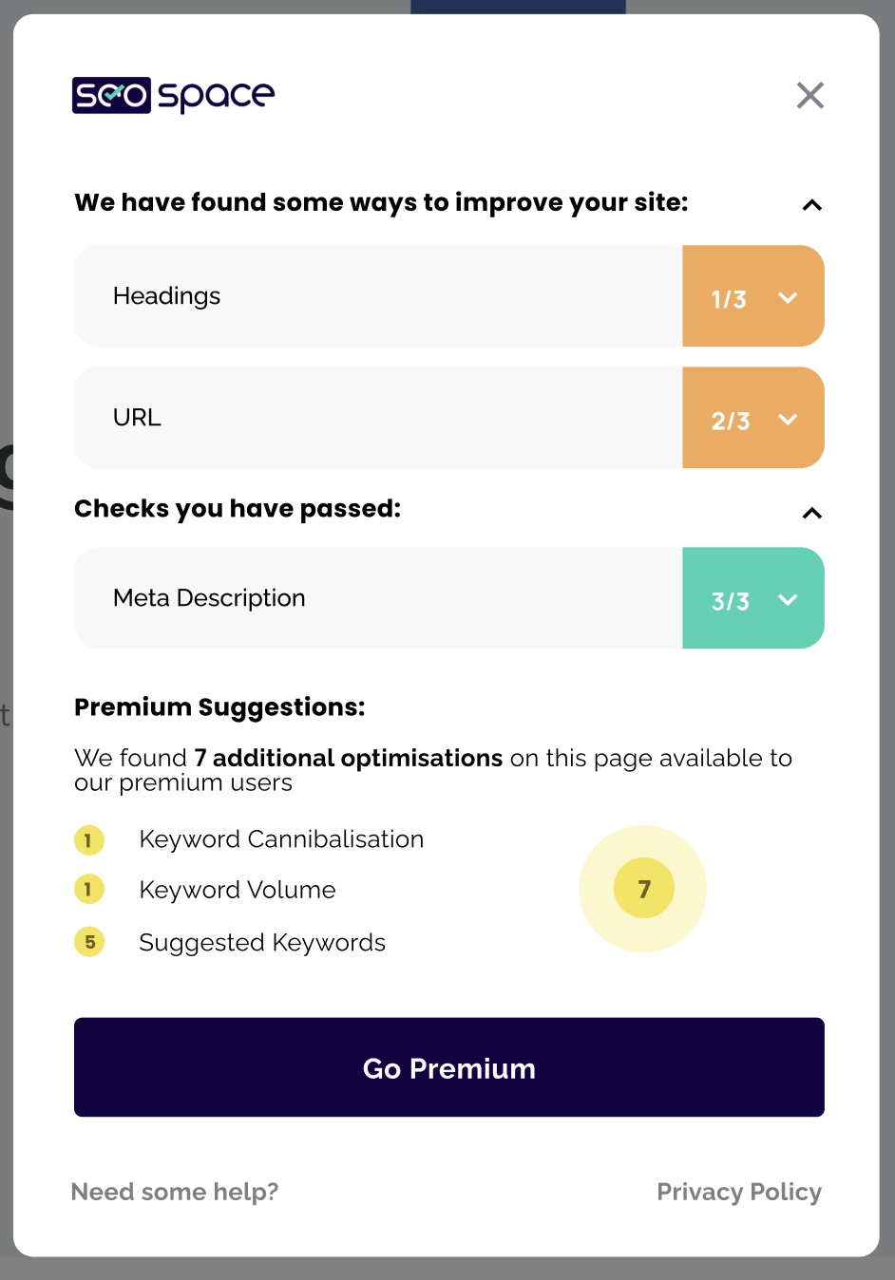895x1280 pixels.
Task: Click the URL 2/3 score
Action: click(731, 421)
